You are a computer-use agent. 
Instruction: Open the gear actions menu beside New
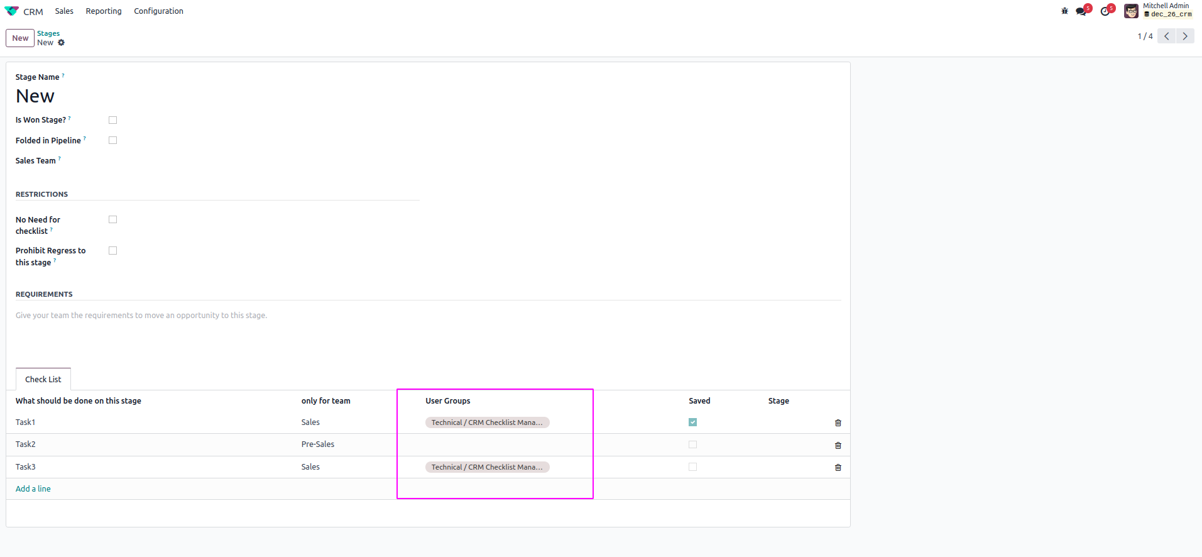(61, 43)
